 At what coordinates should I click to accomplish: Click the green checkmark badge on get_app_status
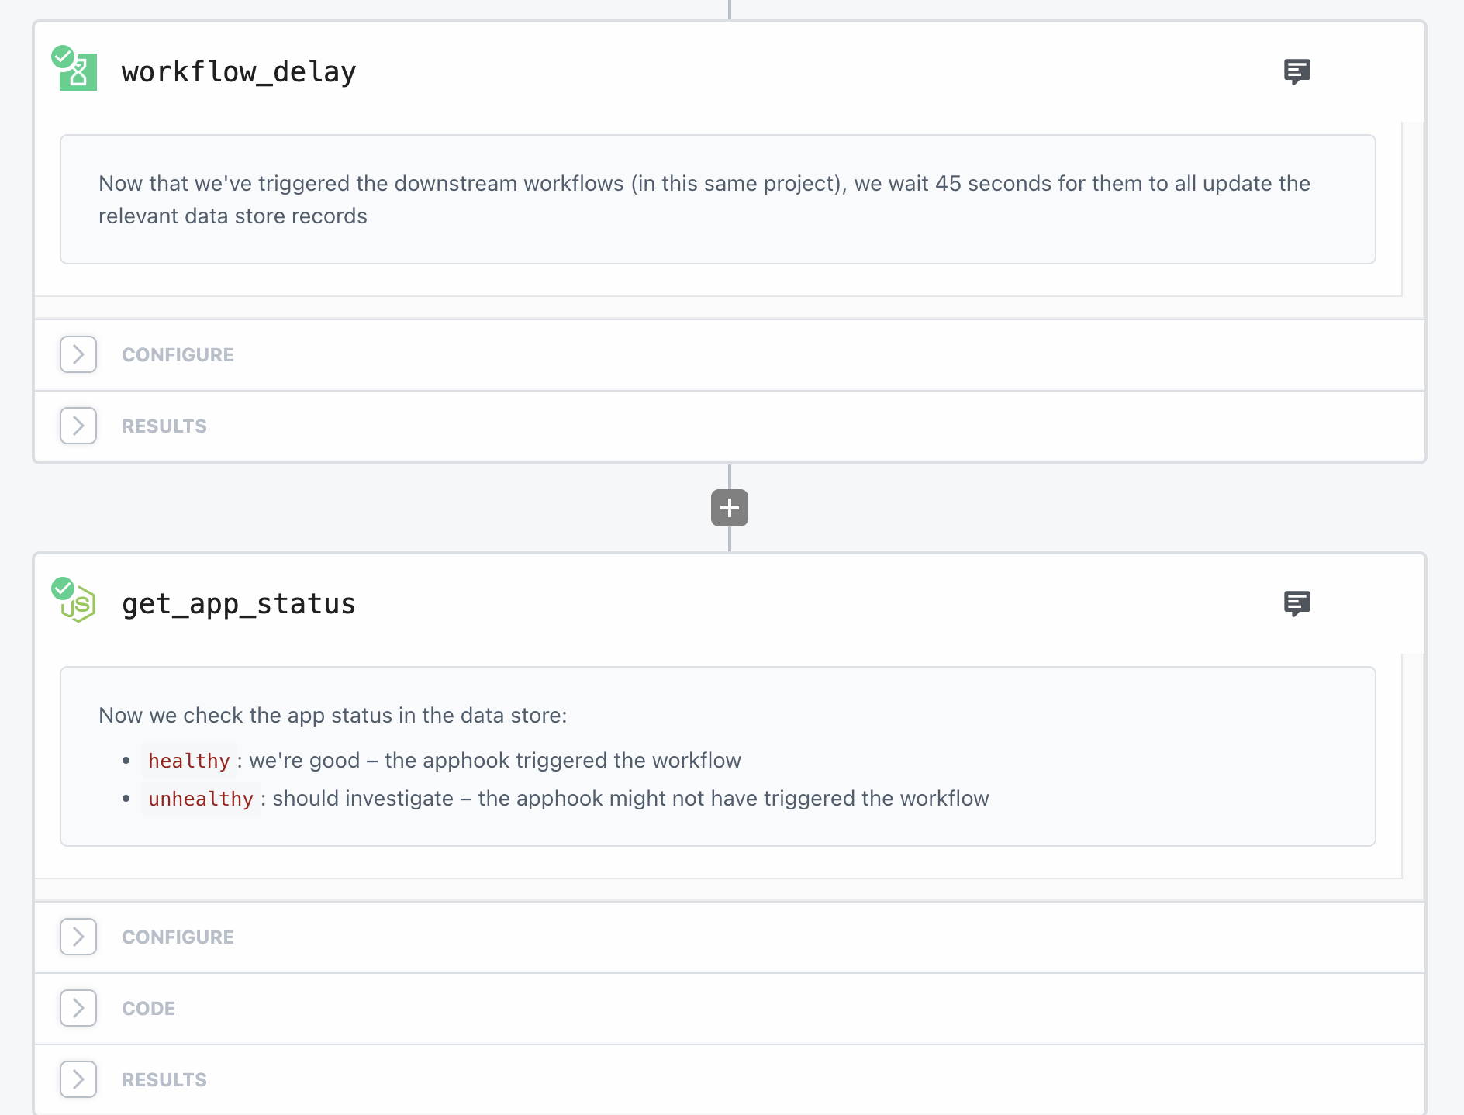click(63, 589)
